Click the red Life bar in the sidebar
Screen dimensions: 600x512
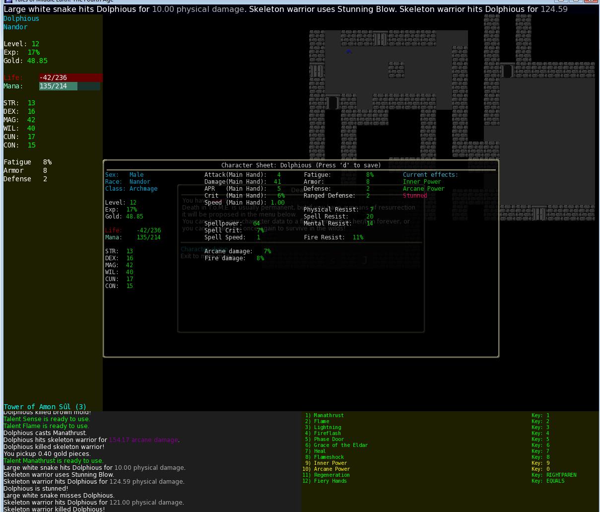tap(71, 77)
